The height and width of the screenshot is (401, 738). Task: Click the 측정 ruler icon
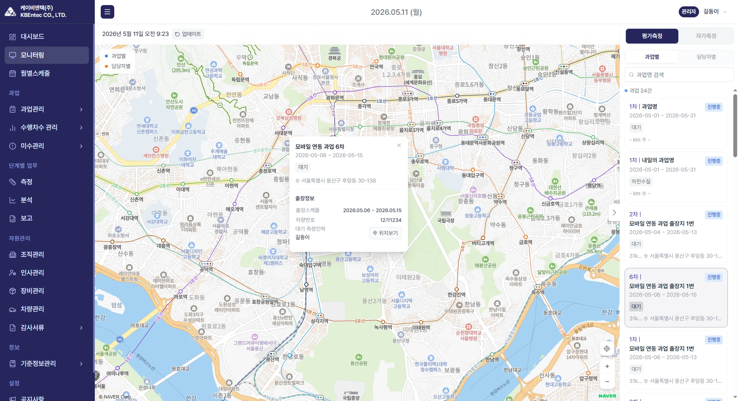[13, 182]
